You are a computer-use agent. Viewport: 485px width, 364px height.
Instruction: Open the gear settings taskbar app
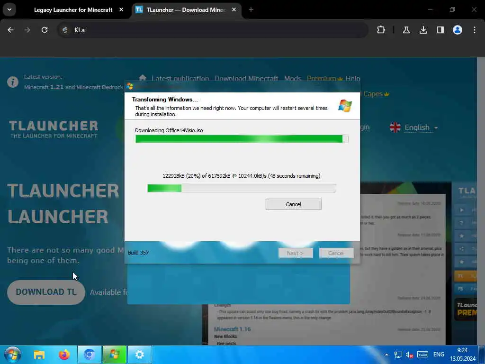[140, 355]
